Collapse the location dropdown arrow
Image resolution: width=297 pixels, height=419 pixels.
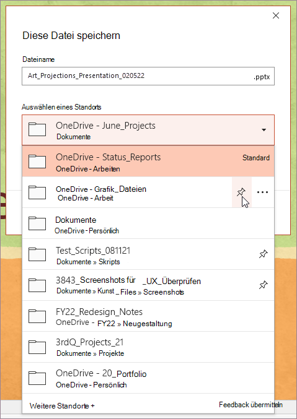tap(264, 130)
